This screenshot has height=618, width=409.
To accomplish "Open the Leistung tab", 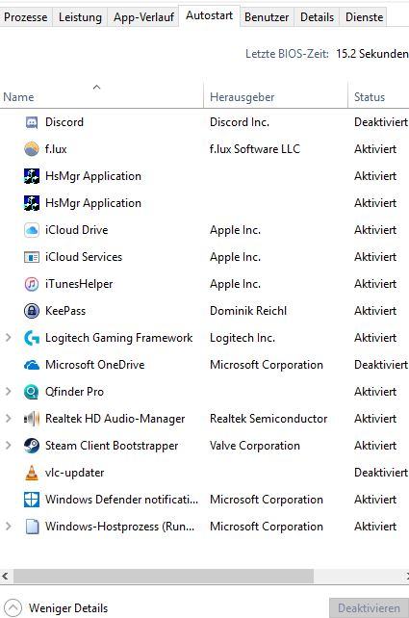I will [x=80, y=17].
